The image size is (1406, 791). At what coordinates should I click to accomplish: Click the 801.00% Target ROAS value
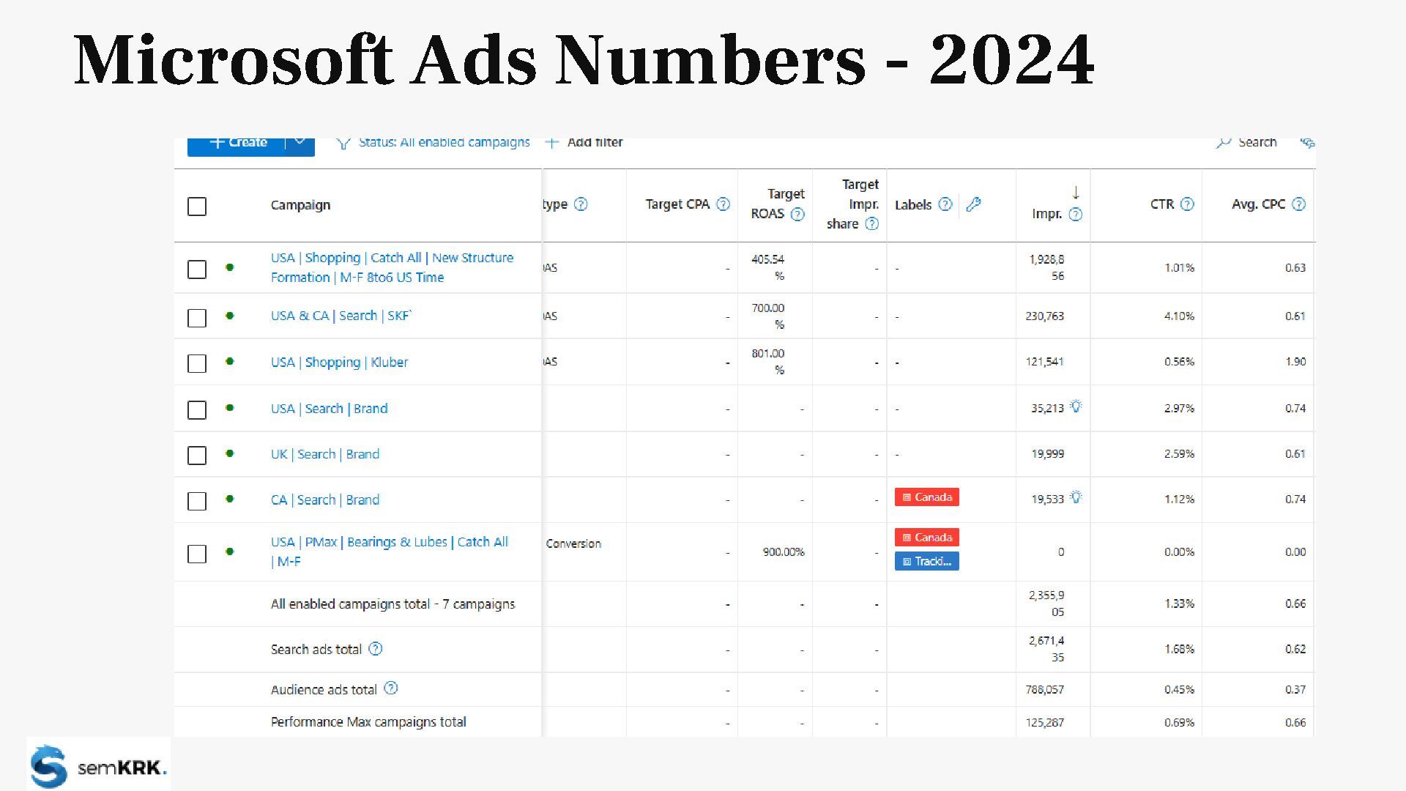pyautogui.click(x=768, y=361)
